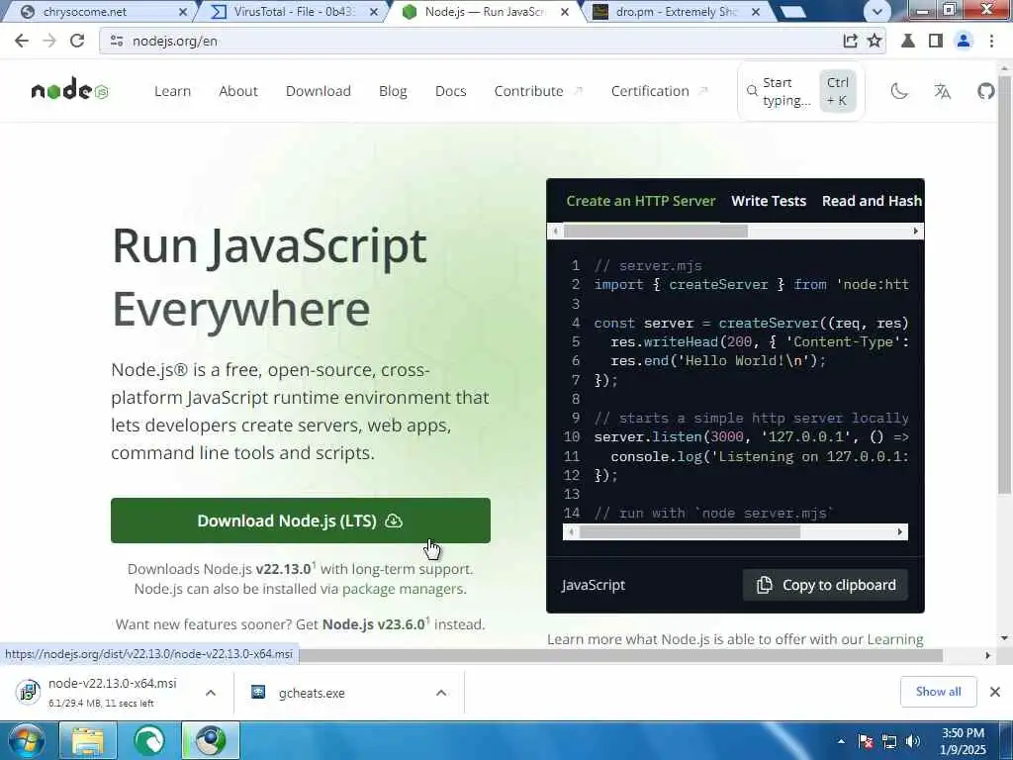Click Show all downloads button
This screenshot has width=1013, height=760.
point(938,692)
